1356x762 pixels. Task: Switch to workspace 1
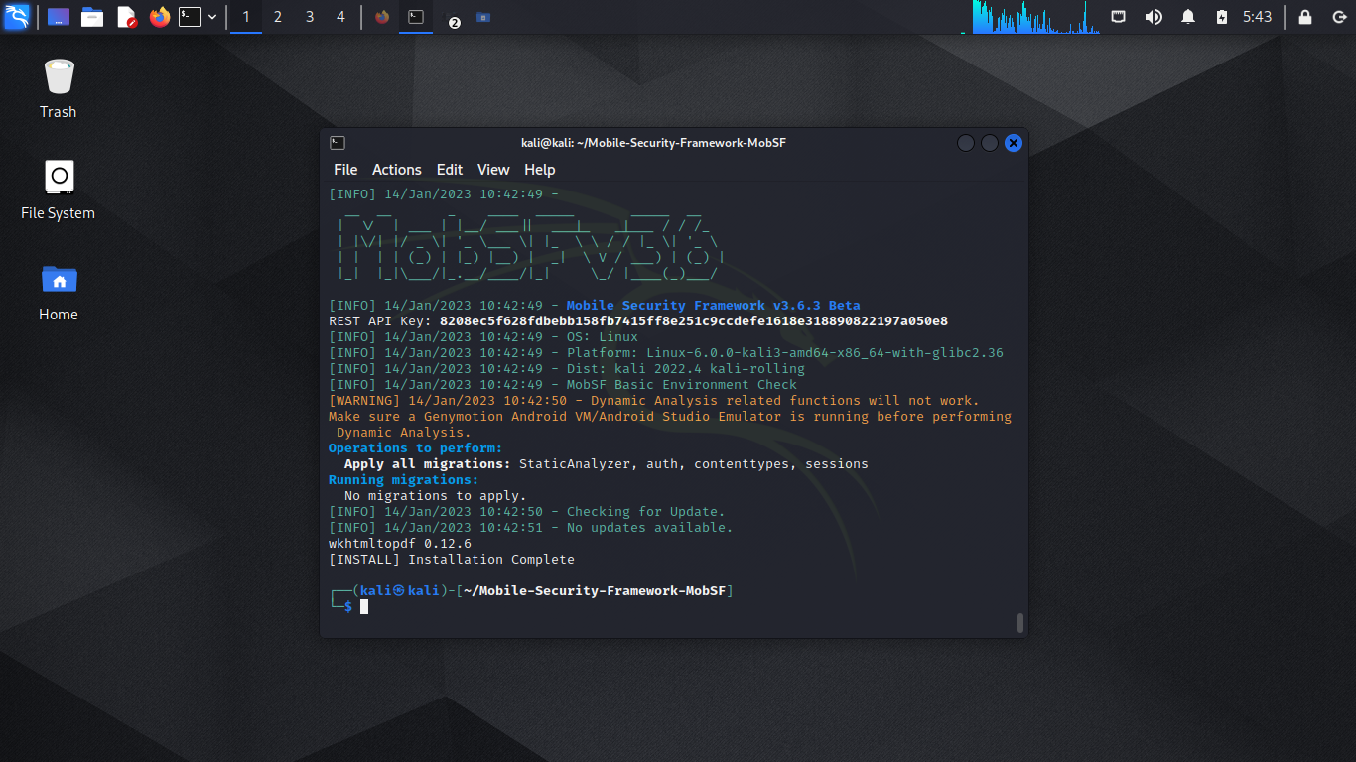(246, 17)
